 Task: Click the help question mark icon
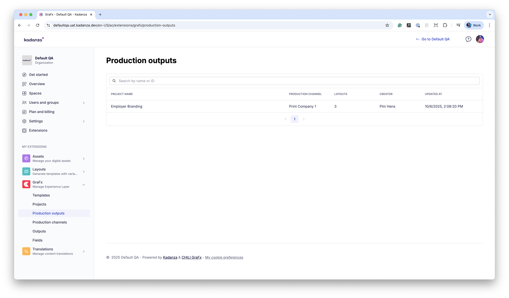tap(468, 39)
